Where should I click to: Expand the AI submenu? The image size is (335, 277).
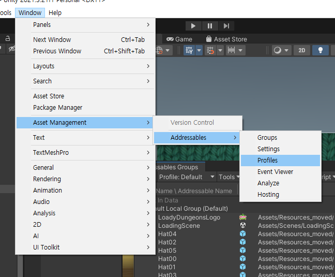[85, 236]
